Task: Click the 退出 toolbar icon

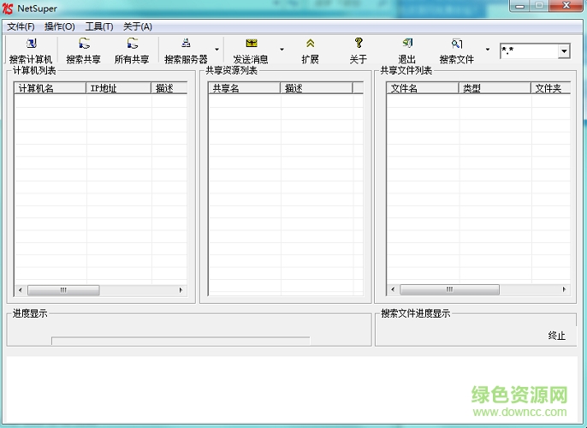Action: [407, 44]
